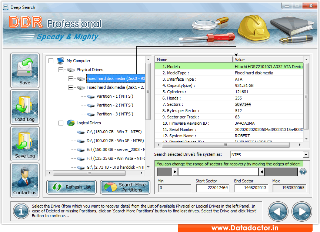Go back with the previous arrow
The width and height of the screenshot is (320, 232).
(x=278, y=212)
